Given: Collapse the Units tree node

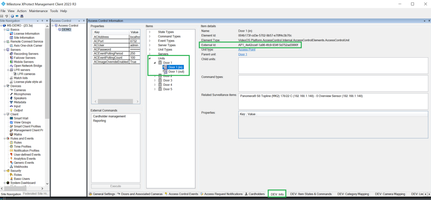Looking at the screenshot, I should point(150,58).
